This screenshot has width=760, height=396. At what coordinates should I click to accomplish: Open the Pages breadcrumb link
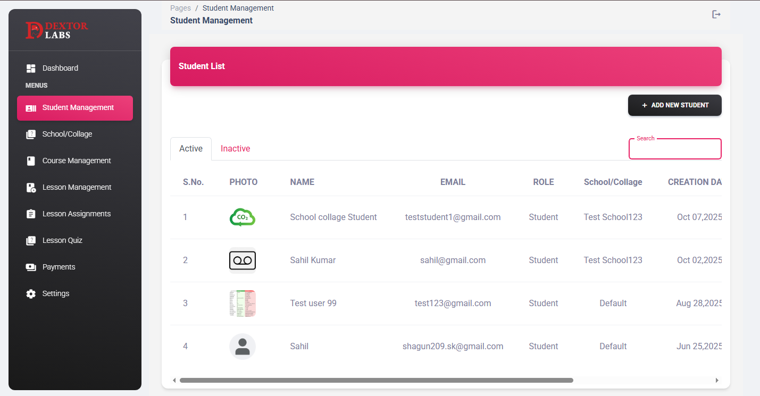(180, 8)
